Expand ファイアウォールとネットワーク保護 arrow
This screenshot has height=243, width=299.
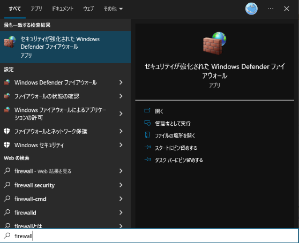click(121, 131)
